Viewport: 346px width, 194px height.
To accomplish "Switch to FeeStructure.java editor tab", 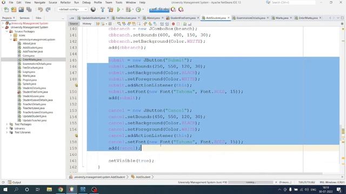I will coord(126,18).
